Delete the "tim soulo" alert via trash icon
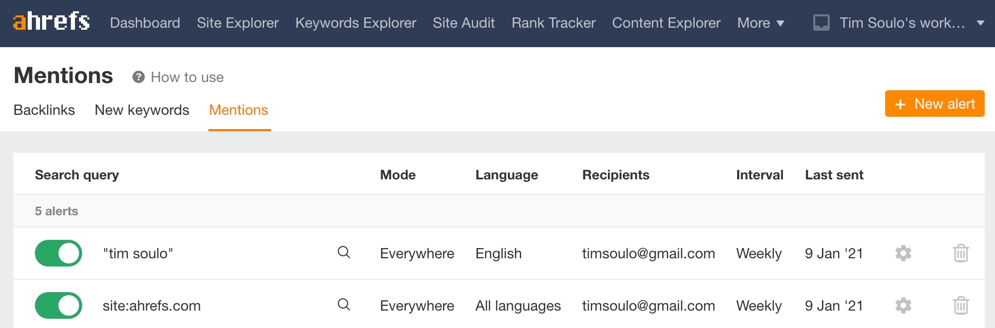 pos(961,253)
